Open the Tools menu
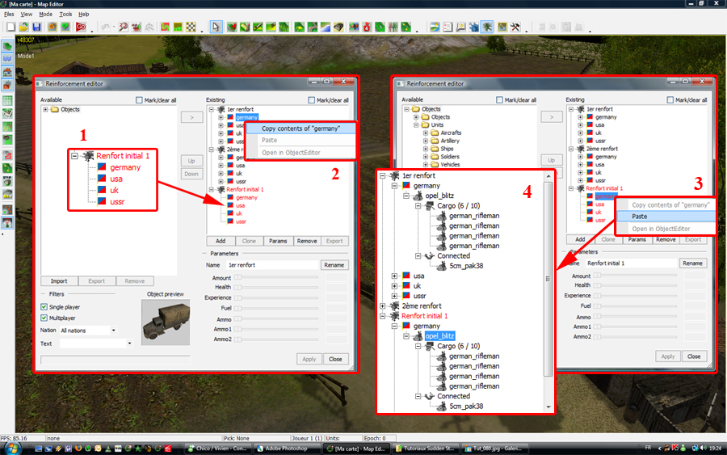Image resolution: width=727 pixels, height=455 pixels. click(x=65, y=15)
